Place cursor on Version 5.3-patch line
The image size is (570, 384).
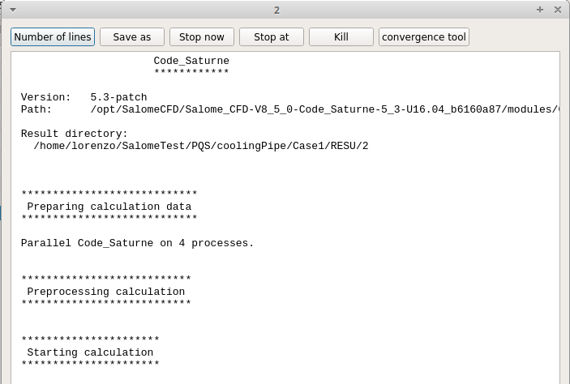tap(84, 97)
